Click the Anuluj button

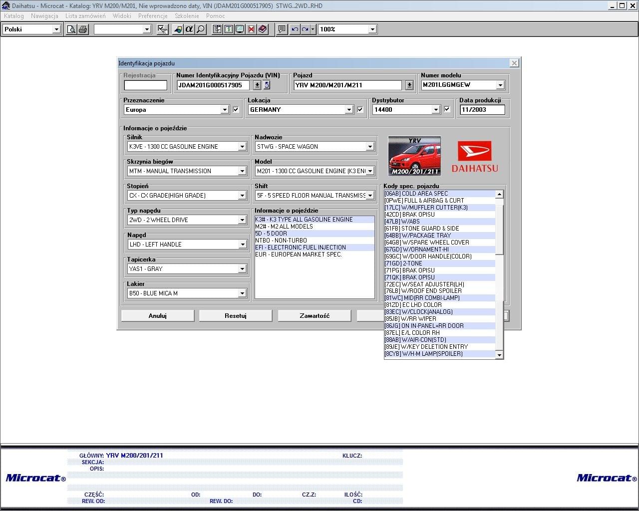click(158, 316)
